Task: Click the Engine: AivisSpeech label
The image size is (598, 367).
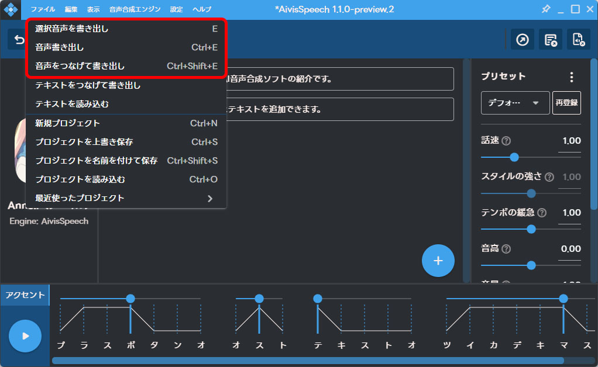Action: coord(49,221)
